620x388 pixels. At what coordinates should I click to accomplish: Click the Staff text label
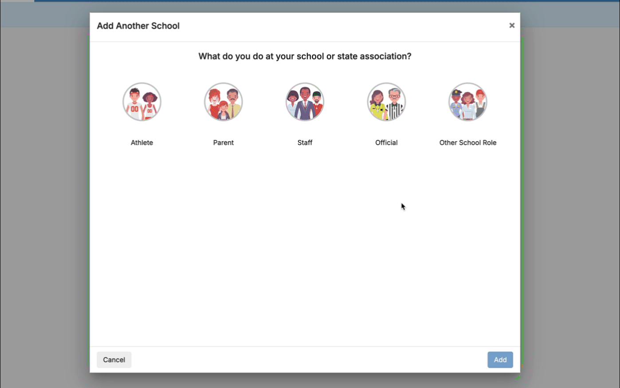tap(305, 143)
